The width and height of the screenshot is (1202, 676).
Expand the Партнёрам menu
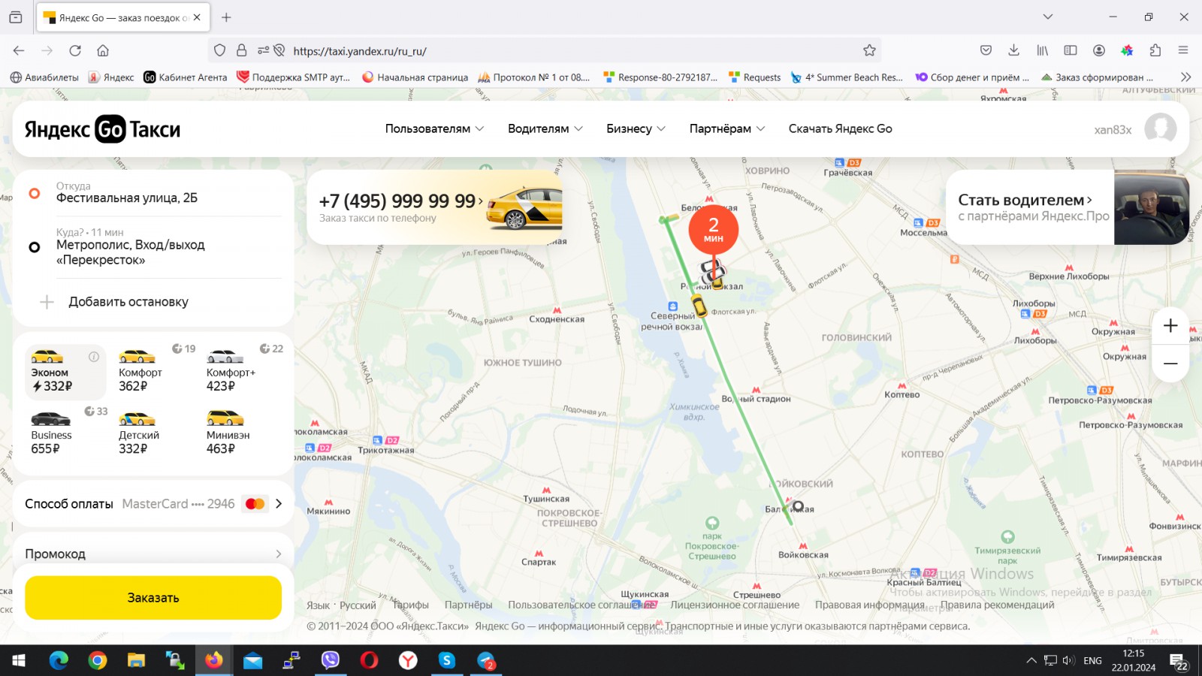[727, 128]
